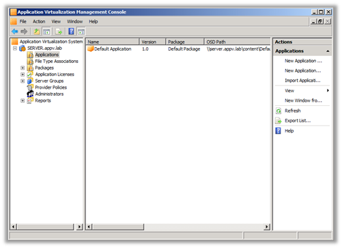This screenshot has height=248, width=342.
Task: Click the Up one level toolbar icon
Action: pos(37,31)
